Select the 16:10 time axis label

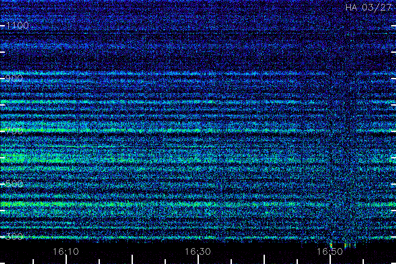coord(66,251)
